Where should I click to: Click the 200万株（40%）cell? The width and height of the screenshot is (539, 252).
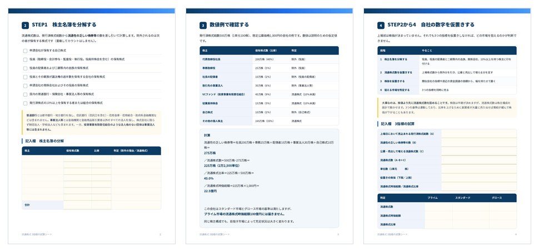click(x=264, y=59)
